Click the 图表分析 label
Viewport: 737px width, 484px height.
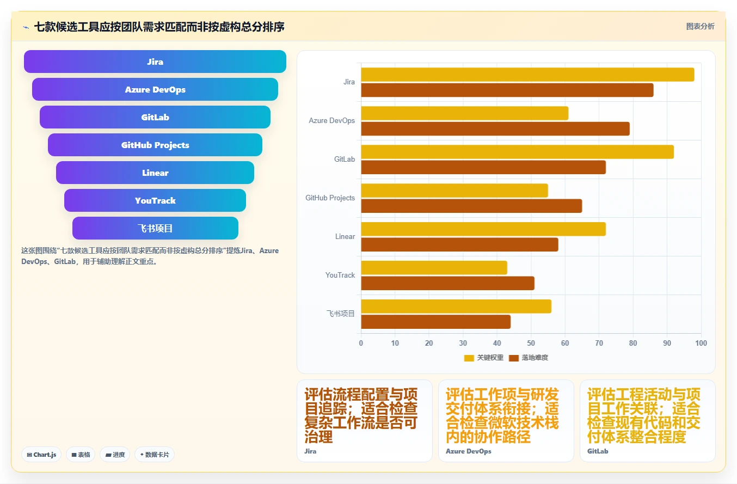[701, 26]
